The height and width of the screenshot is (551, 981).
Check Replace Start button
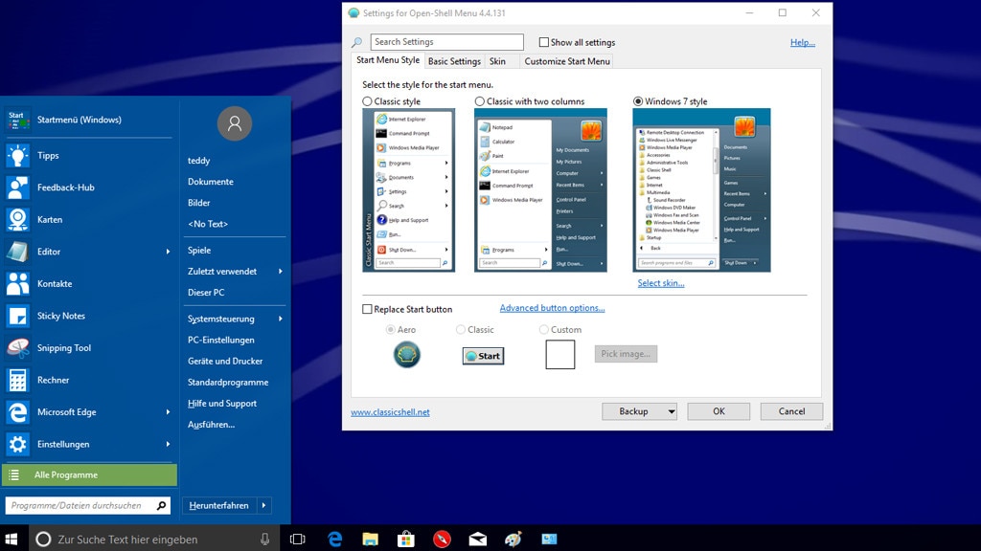coord(367,308)
